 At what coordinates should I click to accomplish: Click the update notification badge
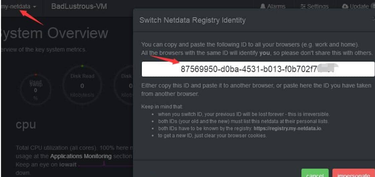click(x=373, y=6)
